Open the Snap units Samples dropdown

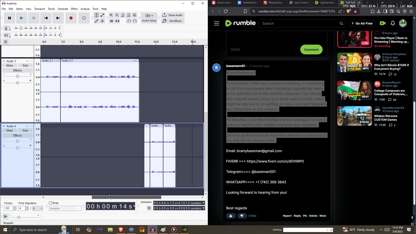coord(65,208)
